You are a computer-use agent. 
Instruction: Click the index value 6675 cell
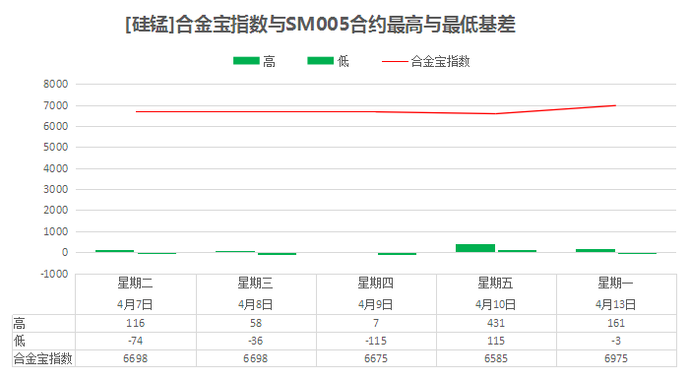tap(376, 358)
